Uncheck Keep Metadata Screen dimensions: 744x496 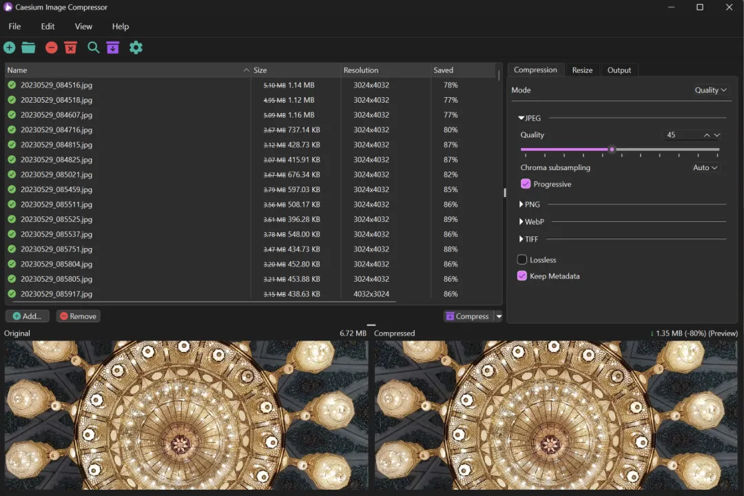click(522, 276)
